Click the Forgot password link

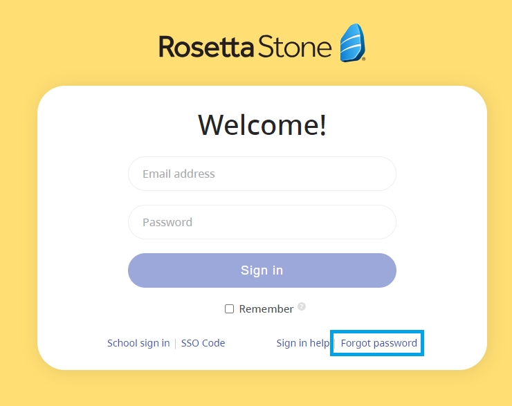(x=378, y=343)
